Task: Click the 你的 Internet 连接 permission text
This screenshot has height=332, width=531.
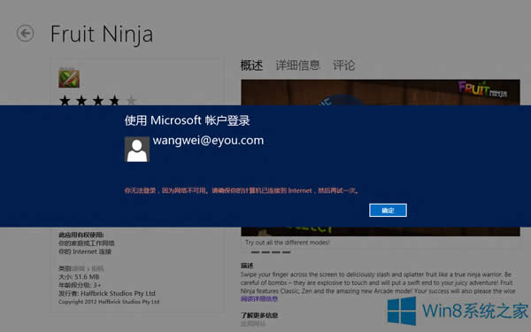Action: (x=85, y=251)
